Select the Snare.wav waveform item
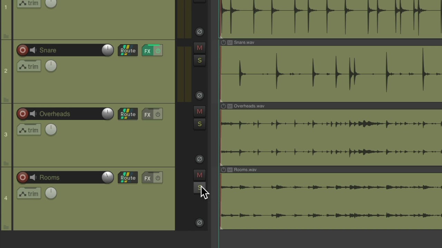 click(331, 74)
